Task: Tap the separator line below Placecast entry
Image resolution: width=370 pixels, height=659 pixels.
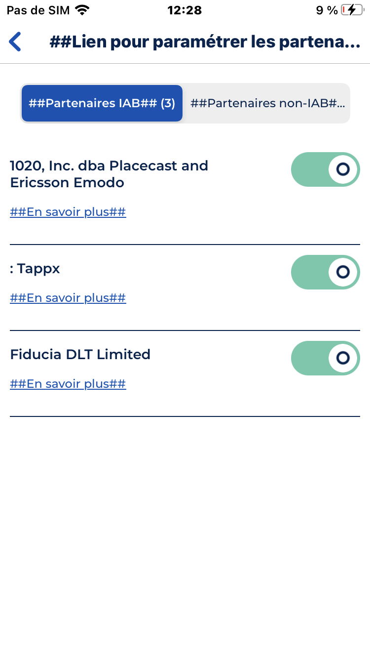Action: pos(185,245)
